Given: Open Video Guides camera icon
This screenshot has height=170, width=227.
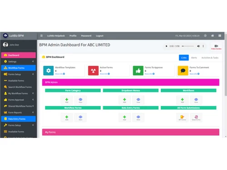Looking at the screenshot, I should pos(216,47).
